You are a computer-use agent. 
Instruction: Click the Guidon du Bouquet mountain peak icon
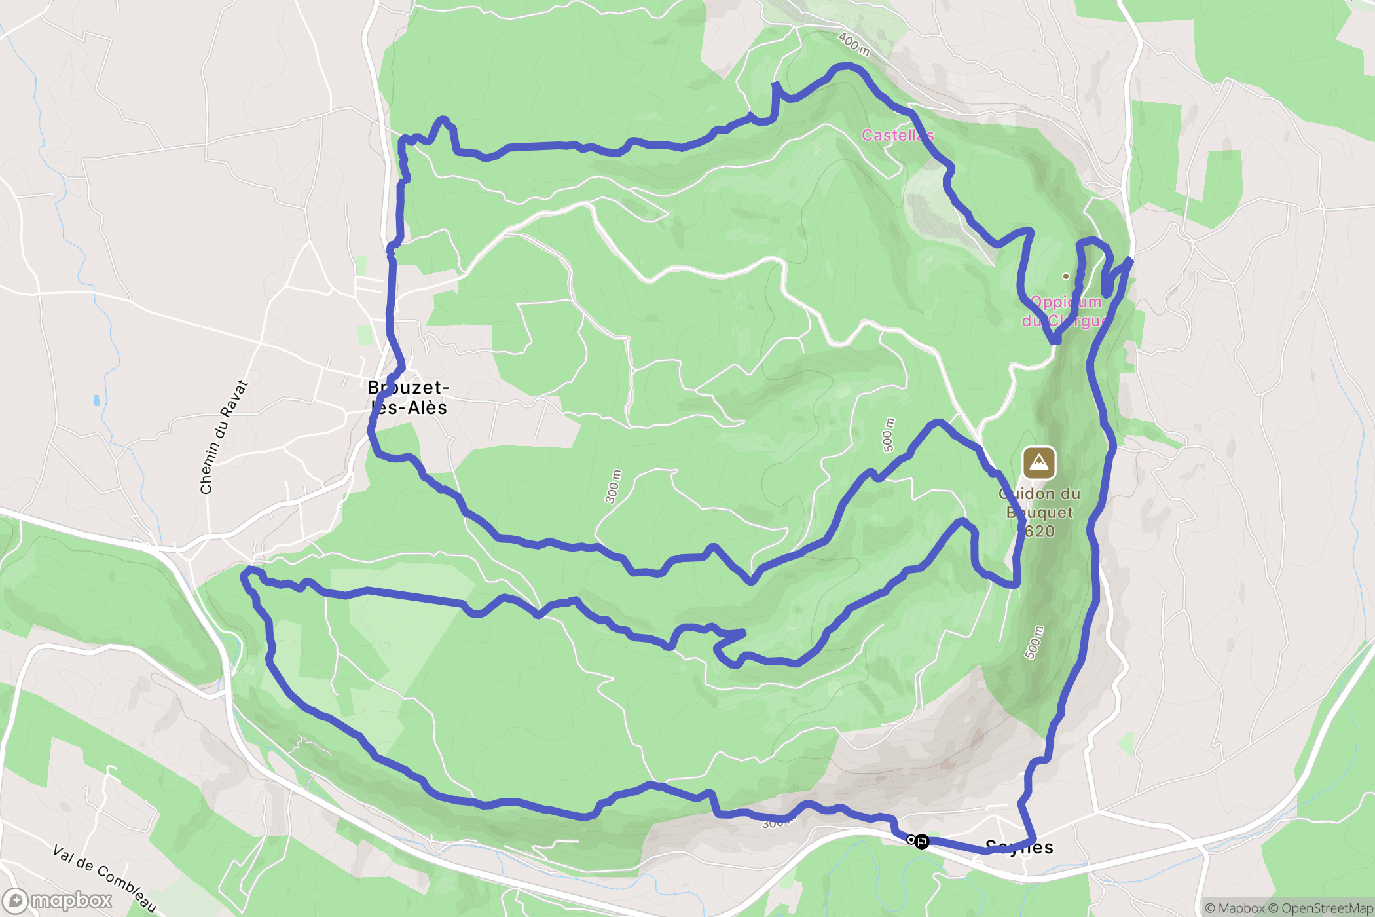(1039, 463)
